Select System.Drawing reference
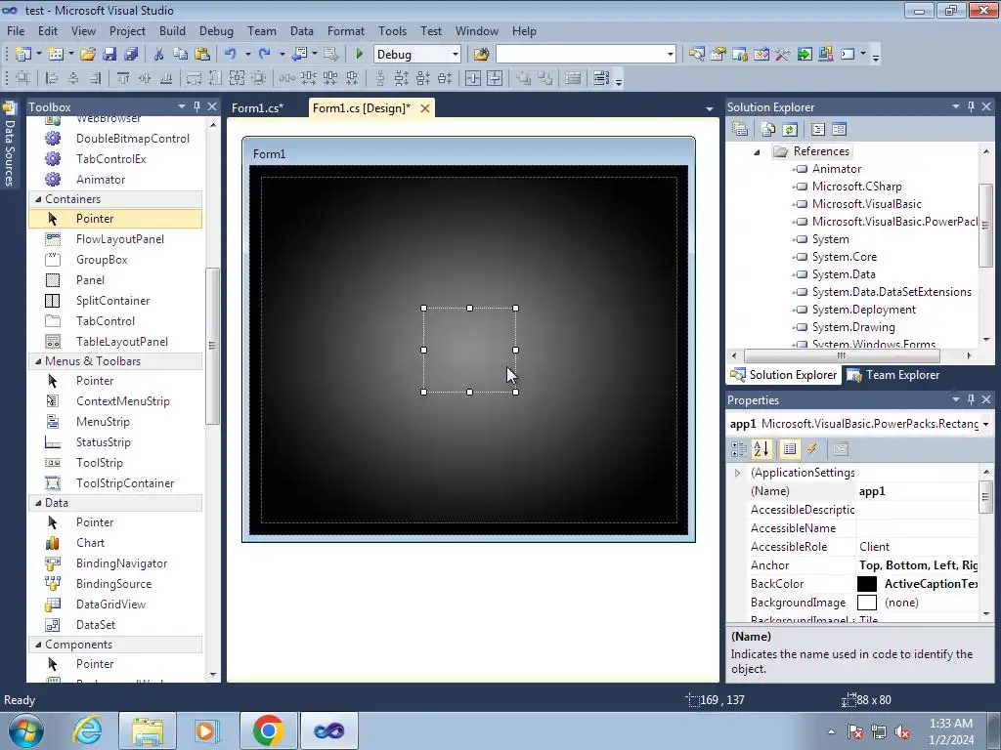The height and width of the screenshot is (750, 1001). [x=852, y=327]
